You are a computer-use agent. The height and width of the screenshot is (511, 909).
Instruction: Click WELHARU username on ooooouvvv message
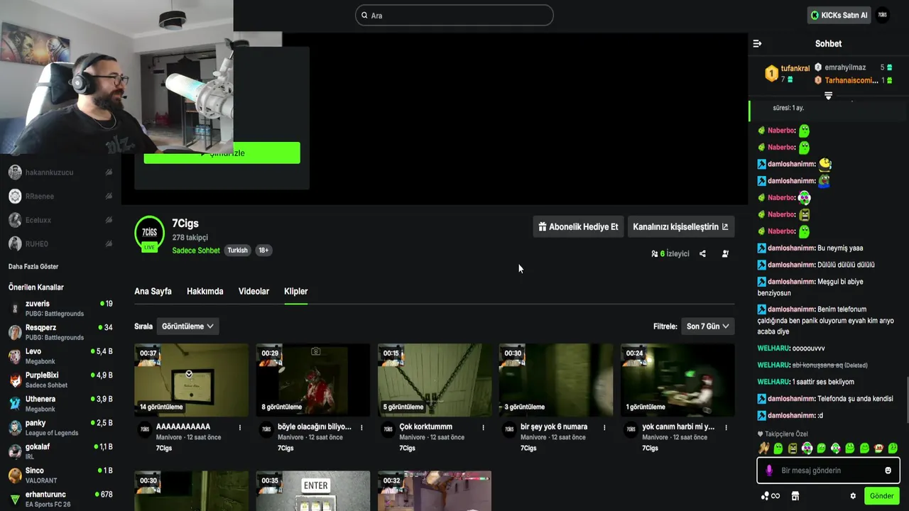(x=773, y=348)
